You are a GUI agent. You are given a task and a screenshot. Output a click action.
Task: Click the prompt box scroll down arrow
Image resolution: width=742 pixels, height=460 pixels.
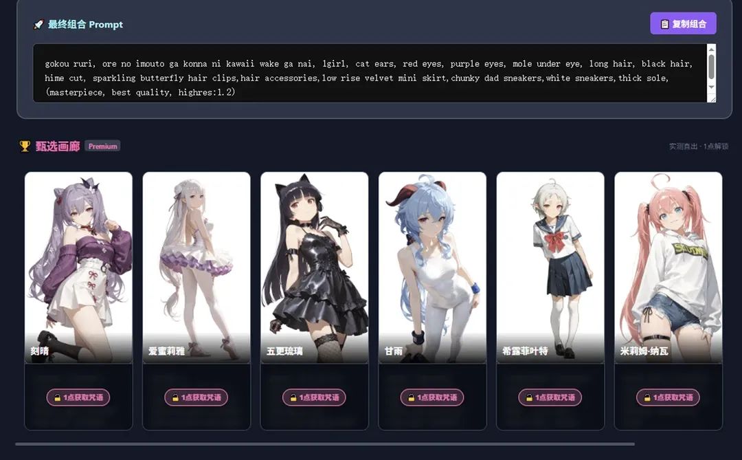click(x=711, y=87)
